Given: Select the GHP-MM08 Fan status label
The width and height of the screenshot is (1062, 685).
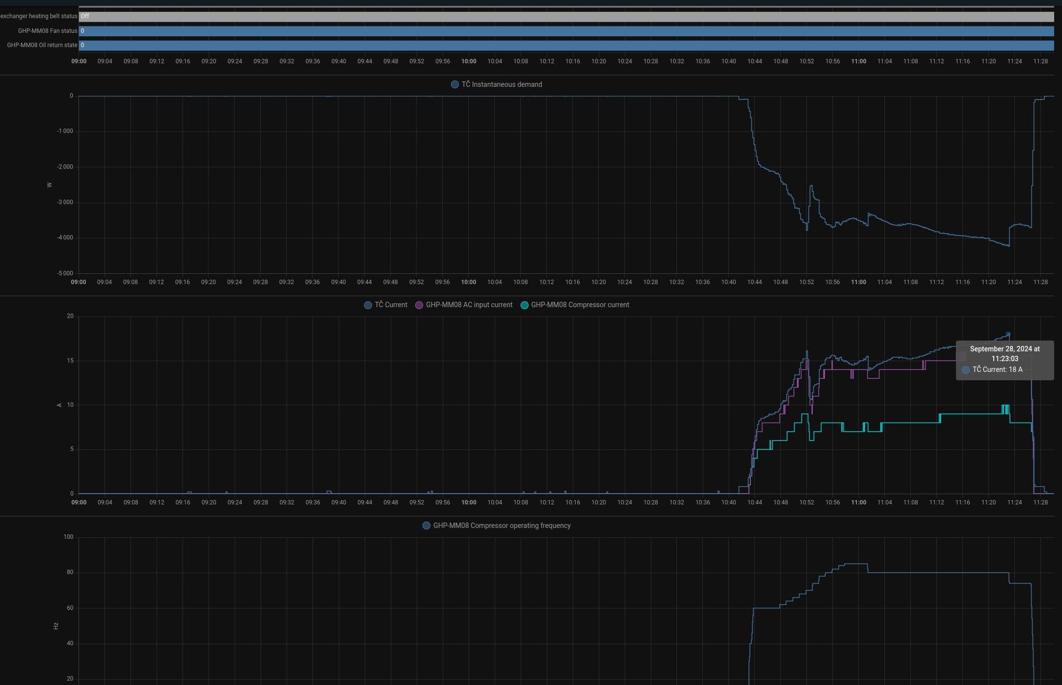Looking at the screenshot, I should (x=48, y=31).
